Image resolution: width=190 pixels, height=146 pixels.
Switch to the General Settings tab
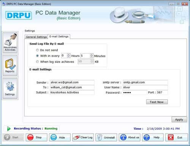[36, 37]
